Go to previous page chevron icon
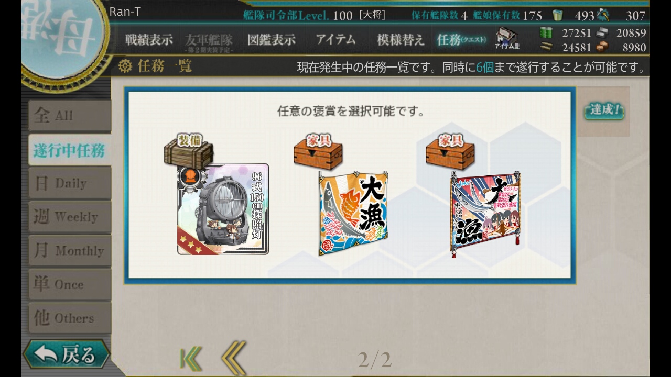The image size is (671, 377). (234, 358)
